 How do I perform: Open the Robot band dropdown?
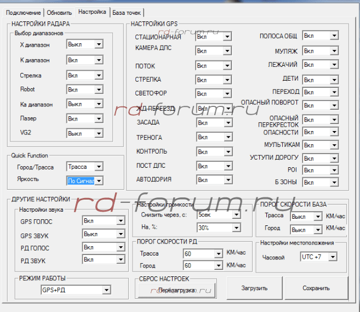point(85,89)
